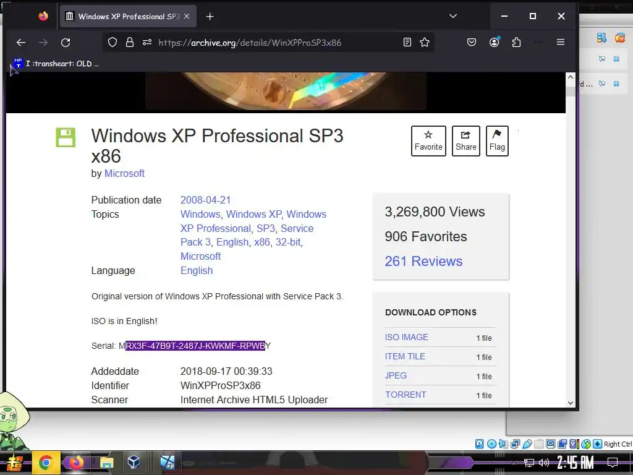
Task: Open Firefox View icon left of the tabs
Action: (43, 16)
